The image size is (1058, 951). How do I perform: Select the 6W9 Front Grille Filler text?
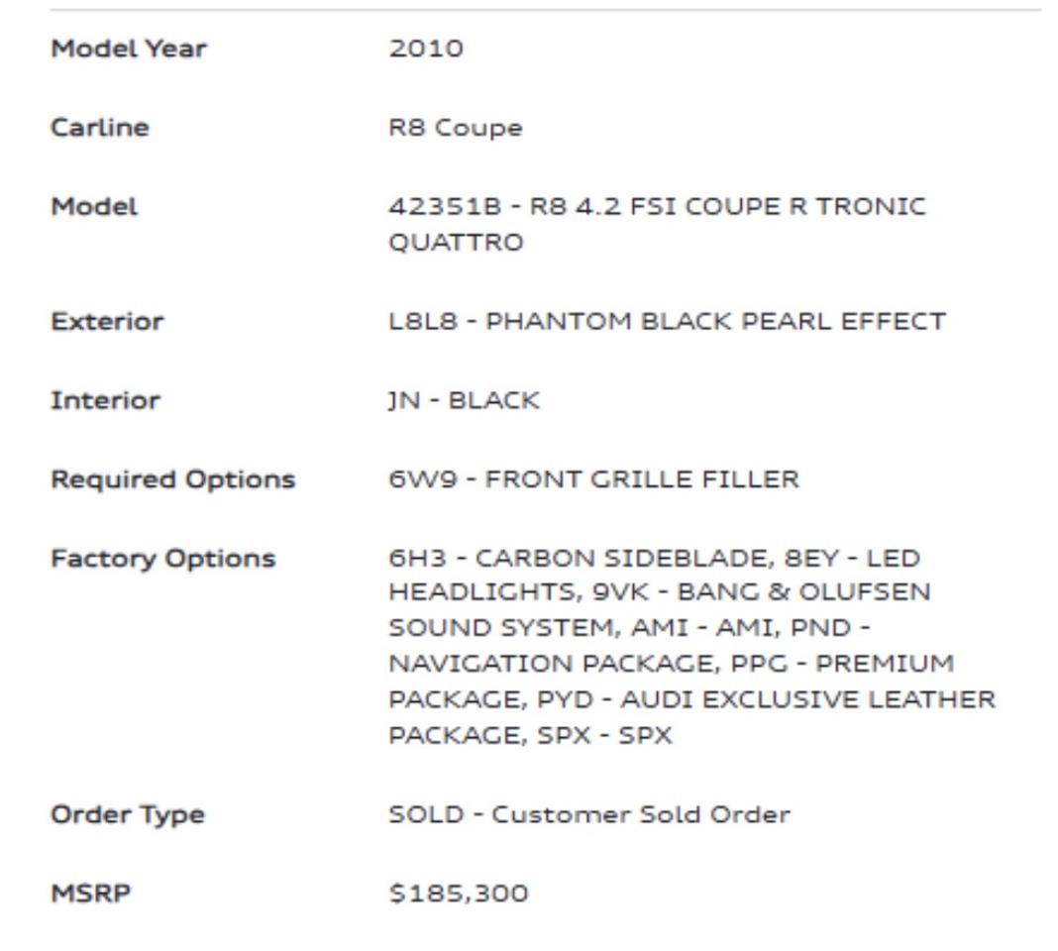coord(592,479)
